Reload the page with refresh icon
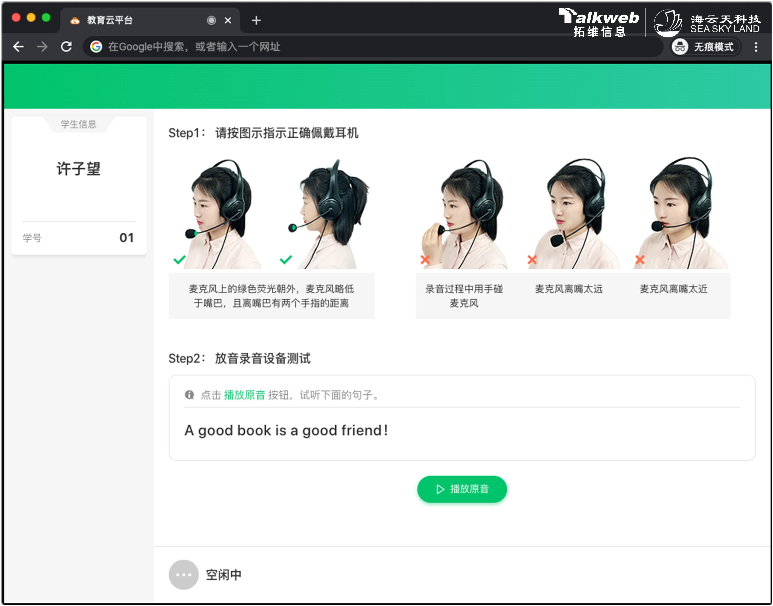Viewport: 773px width, 606px height. tap(66, 46)
